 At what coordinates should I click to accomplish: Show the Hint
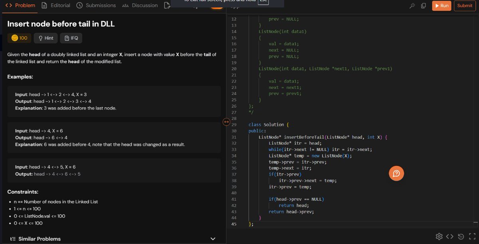(46, 38)
